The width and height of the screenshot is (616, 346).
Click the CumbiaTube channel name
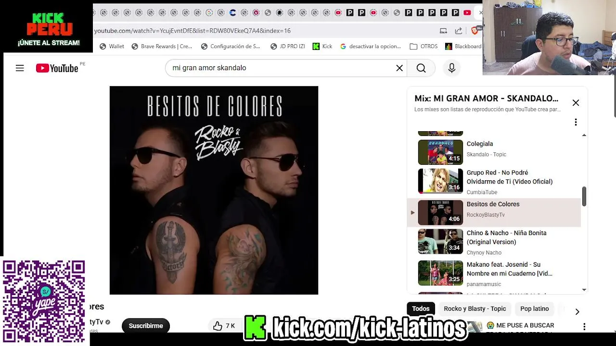click(482, 192)
